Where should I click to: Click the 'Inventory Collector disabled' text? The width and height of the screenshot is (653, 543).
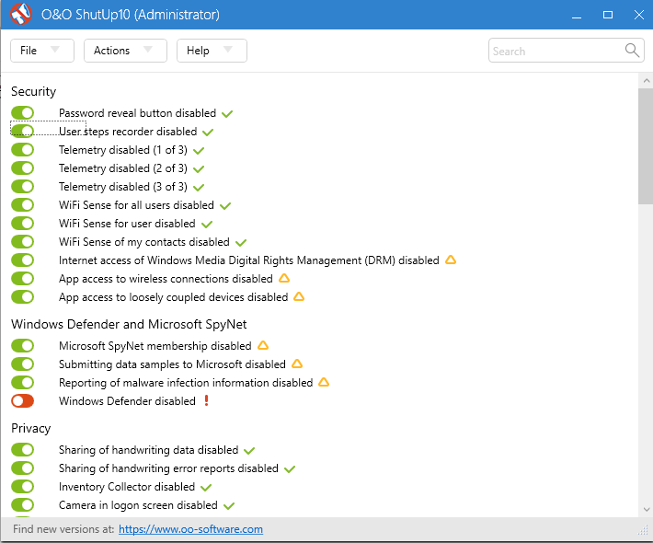127,487
